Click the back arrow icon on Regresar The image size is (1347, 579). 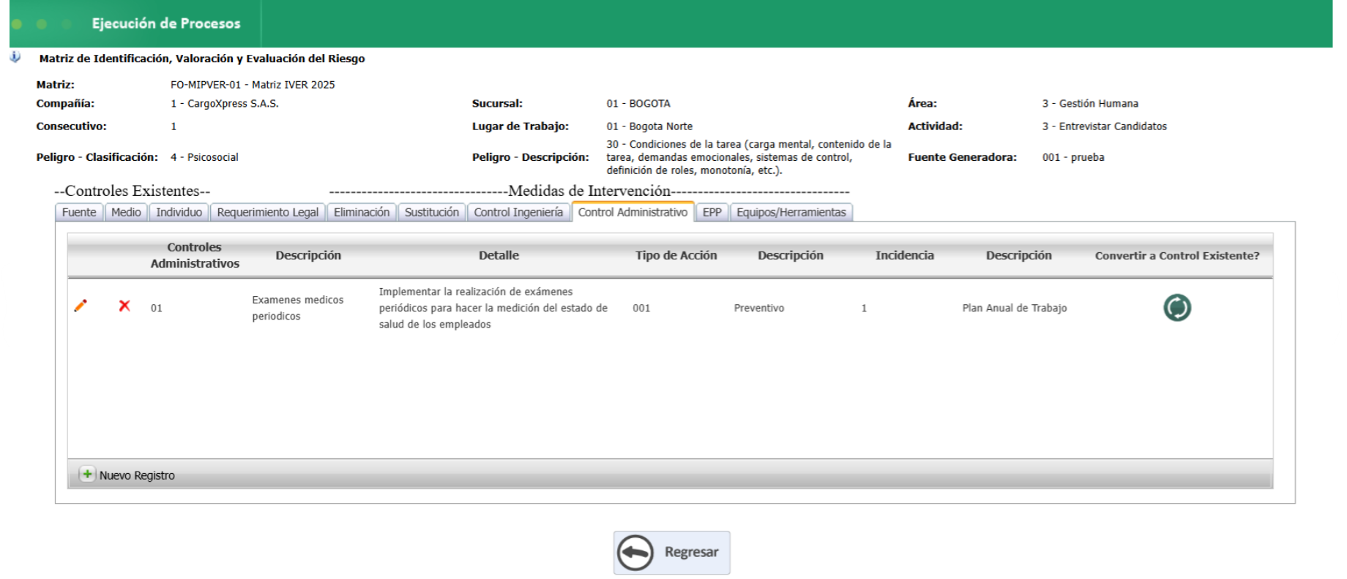pos(635,553)
